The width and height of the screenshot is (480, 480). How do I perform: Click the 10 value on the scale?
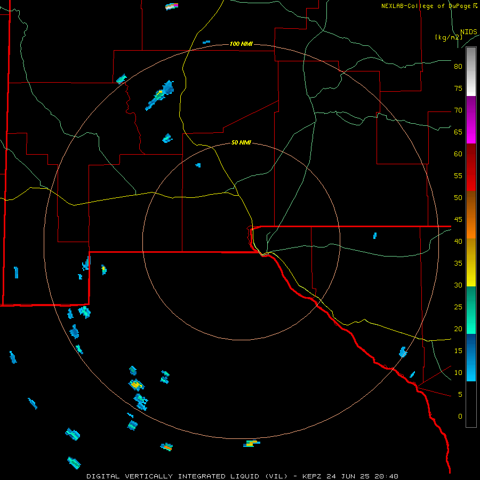pos(458,373)
